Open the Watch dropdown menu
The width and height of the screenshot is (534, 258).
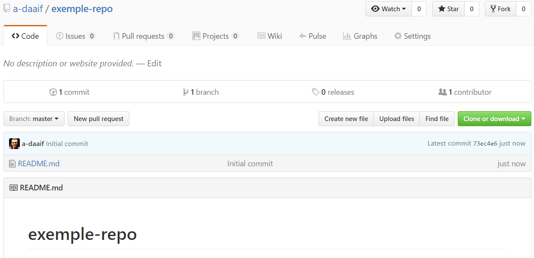[389, 9]
